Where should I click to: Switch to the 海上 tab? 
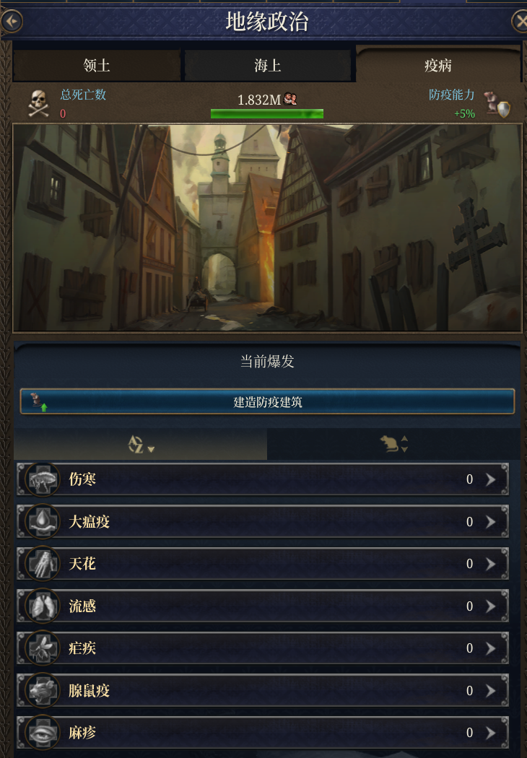[x=267, y=65]
